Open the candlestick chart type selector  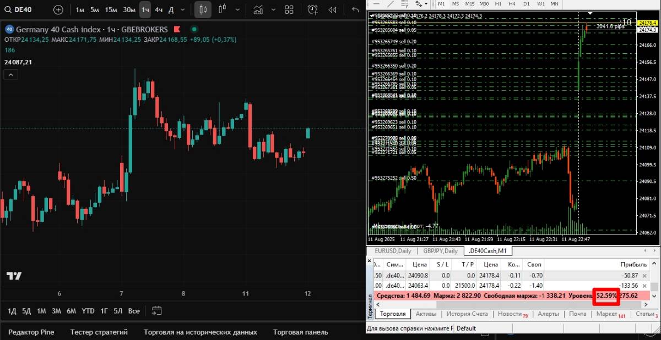point(203,9)
